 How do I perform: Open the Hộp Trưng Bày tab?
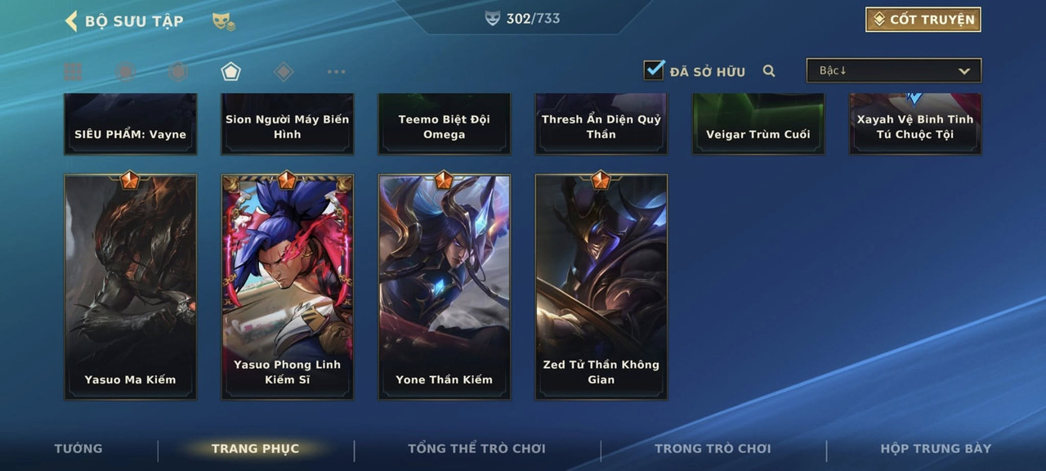click(936, 448)
